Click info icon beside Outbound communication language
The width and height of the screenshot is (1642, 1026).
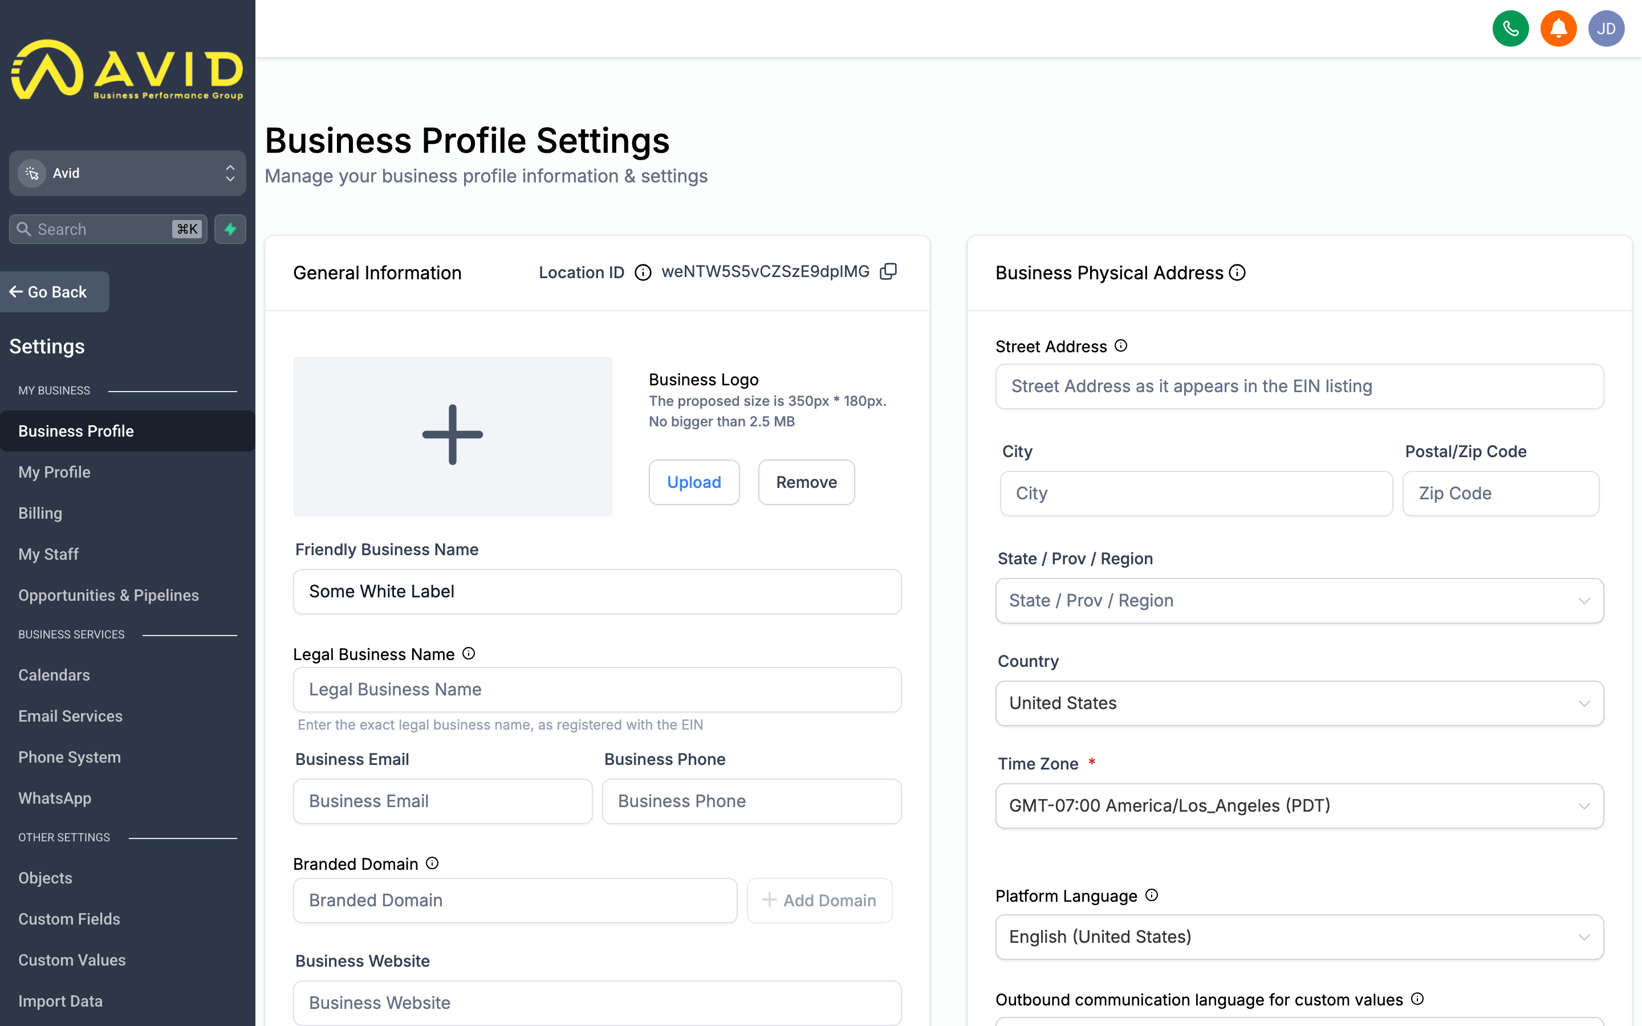tap(1417, 998)
